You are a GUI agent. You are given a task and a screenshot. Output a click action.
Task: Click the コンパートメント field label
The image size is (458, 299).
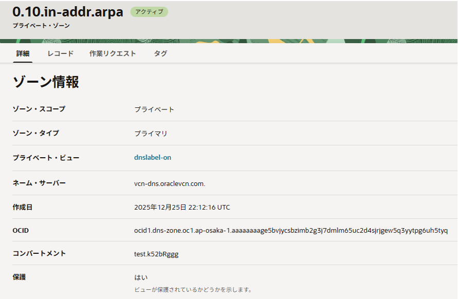click(x=39, y=253)
